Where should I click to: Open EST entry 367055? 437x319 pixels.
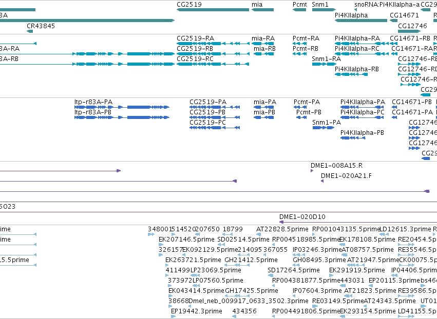pyautogui.click(x=275, y=250)
